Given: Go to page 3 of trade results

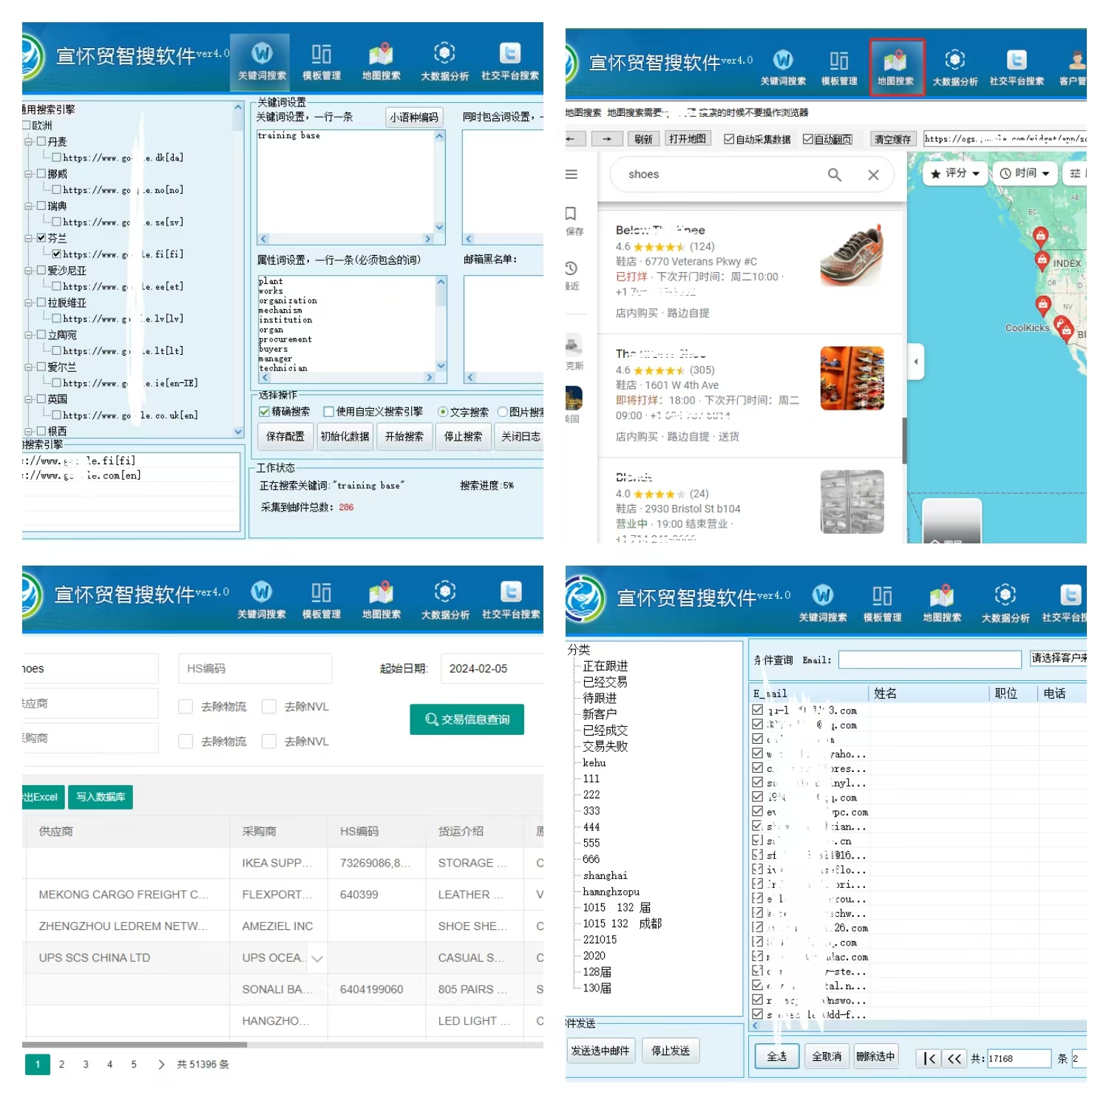Looking at the screenshot, I should [86, 1065].
